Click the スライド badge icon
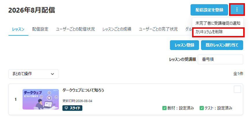 [x=66, y=108]
